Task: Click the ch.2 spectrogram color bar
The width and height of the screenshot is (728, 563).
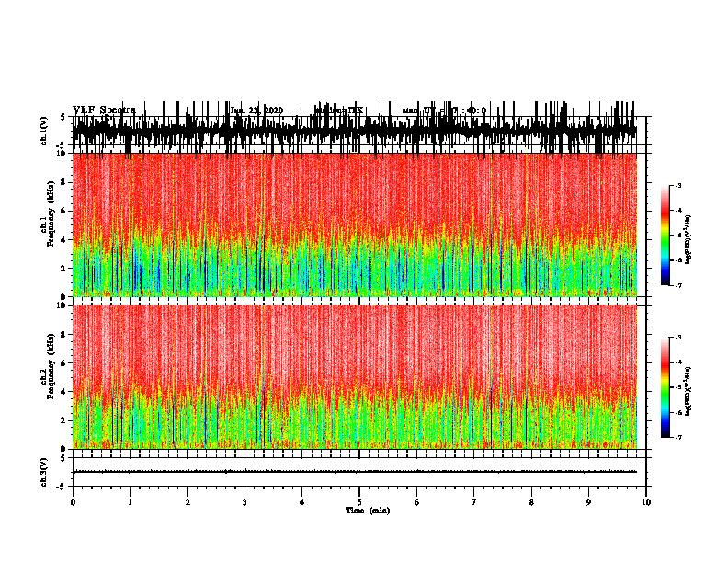Action: pos(665,387)
